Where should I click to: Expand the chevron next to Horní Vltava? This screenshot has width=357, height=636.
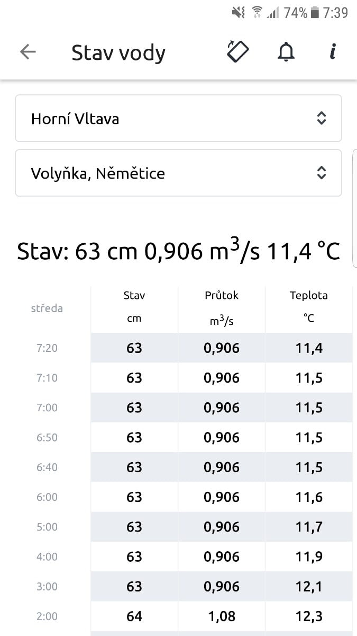[x=322, y=118]
